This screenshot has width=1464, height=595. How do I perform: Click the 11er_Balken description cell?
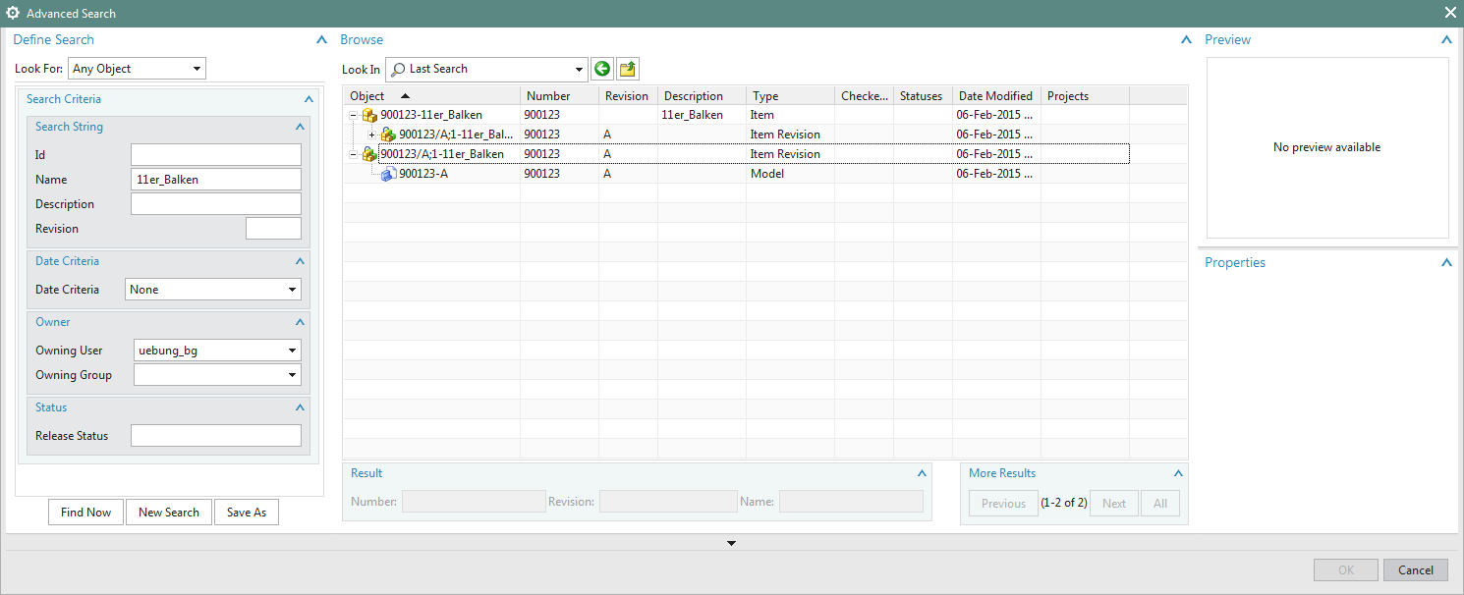702,115
